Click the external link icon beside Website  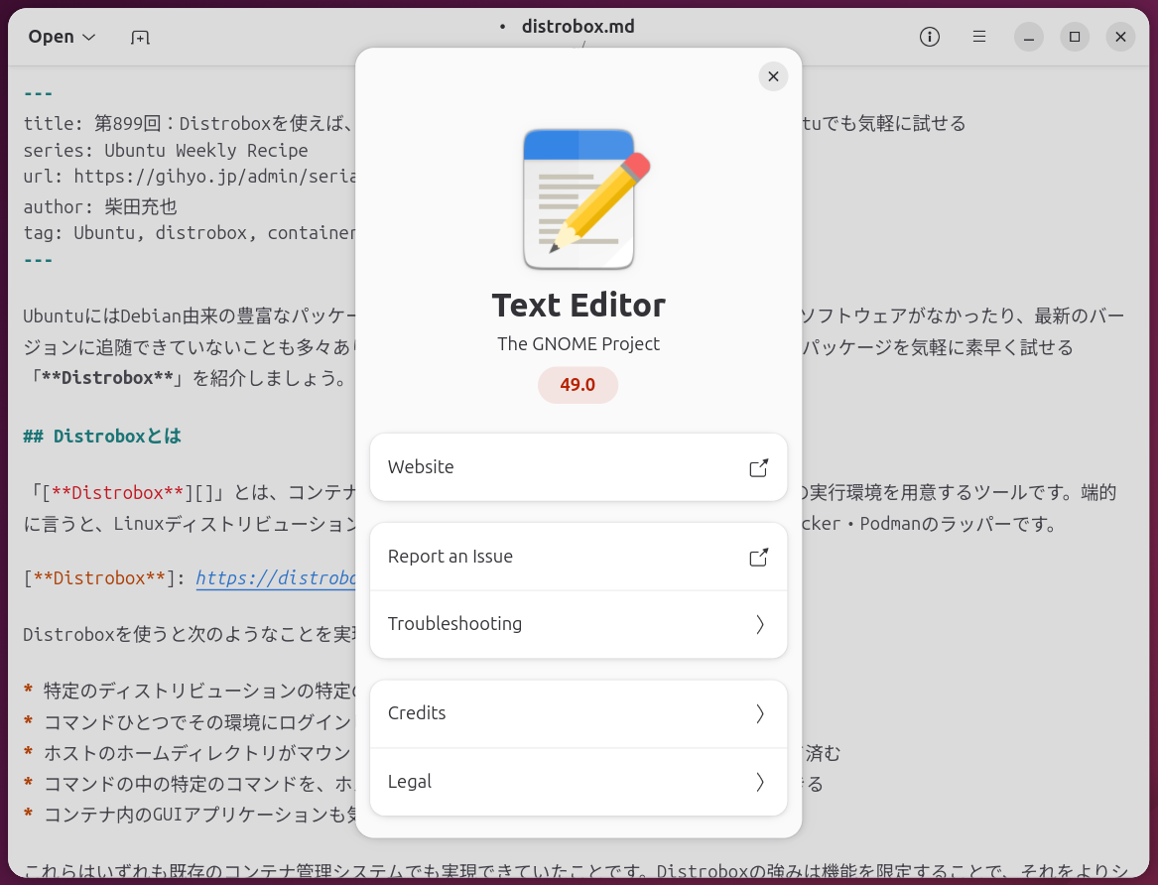coord(759,467)
